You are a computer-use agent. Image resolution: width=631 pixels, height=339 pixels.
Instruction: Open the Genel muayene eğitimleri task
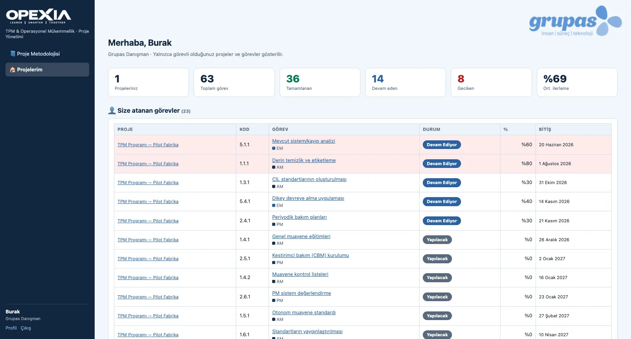point(301,237)
